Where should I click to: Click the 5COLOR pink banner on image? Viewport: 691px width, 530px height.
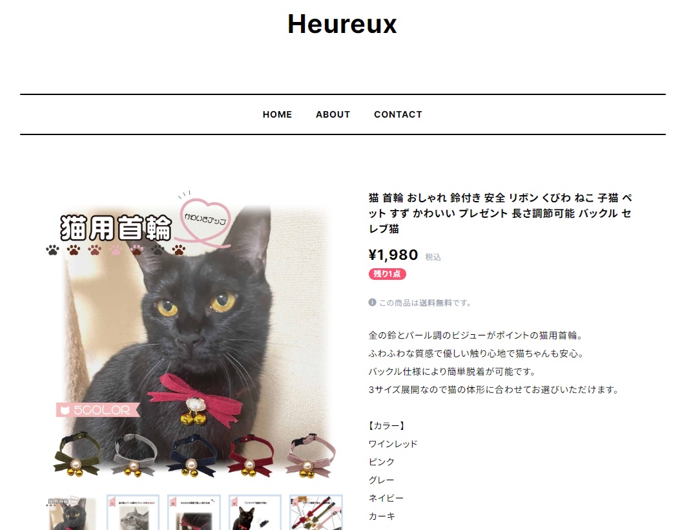point(98,410)
